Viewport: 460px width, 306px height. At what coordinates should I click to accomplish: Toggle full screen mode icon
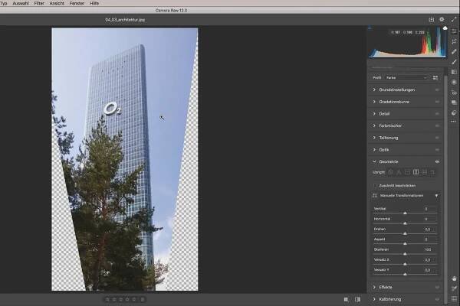point(453,19)
